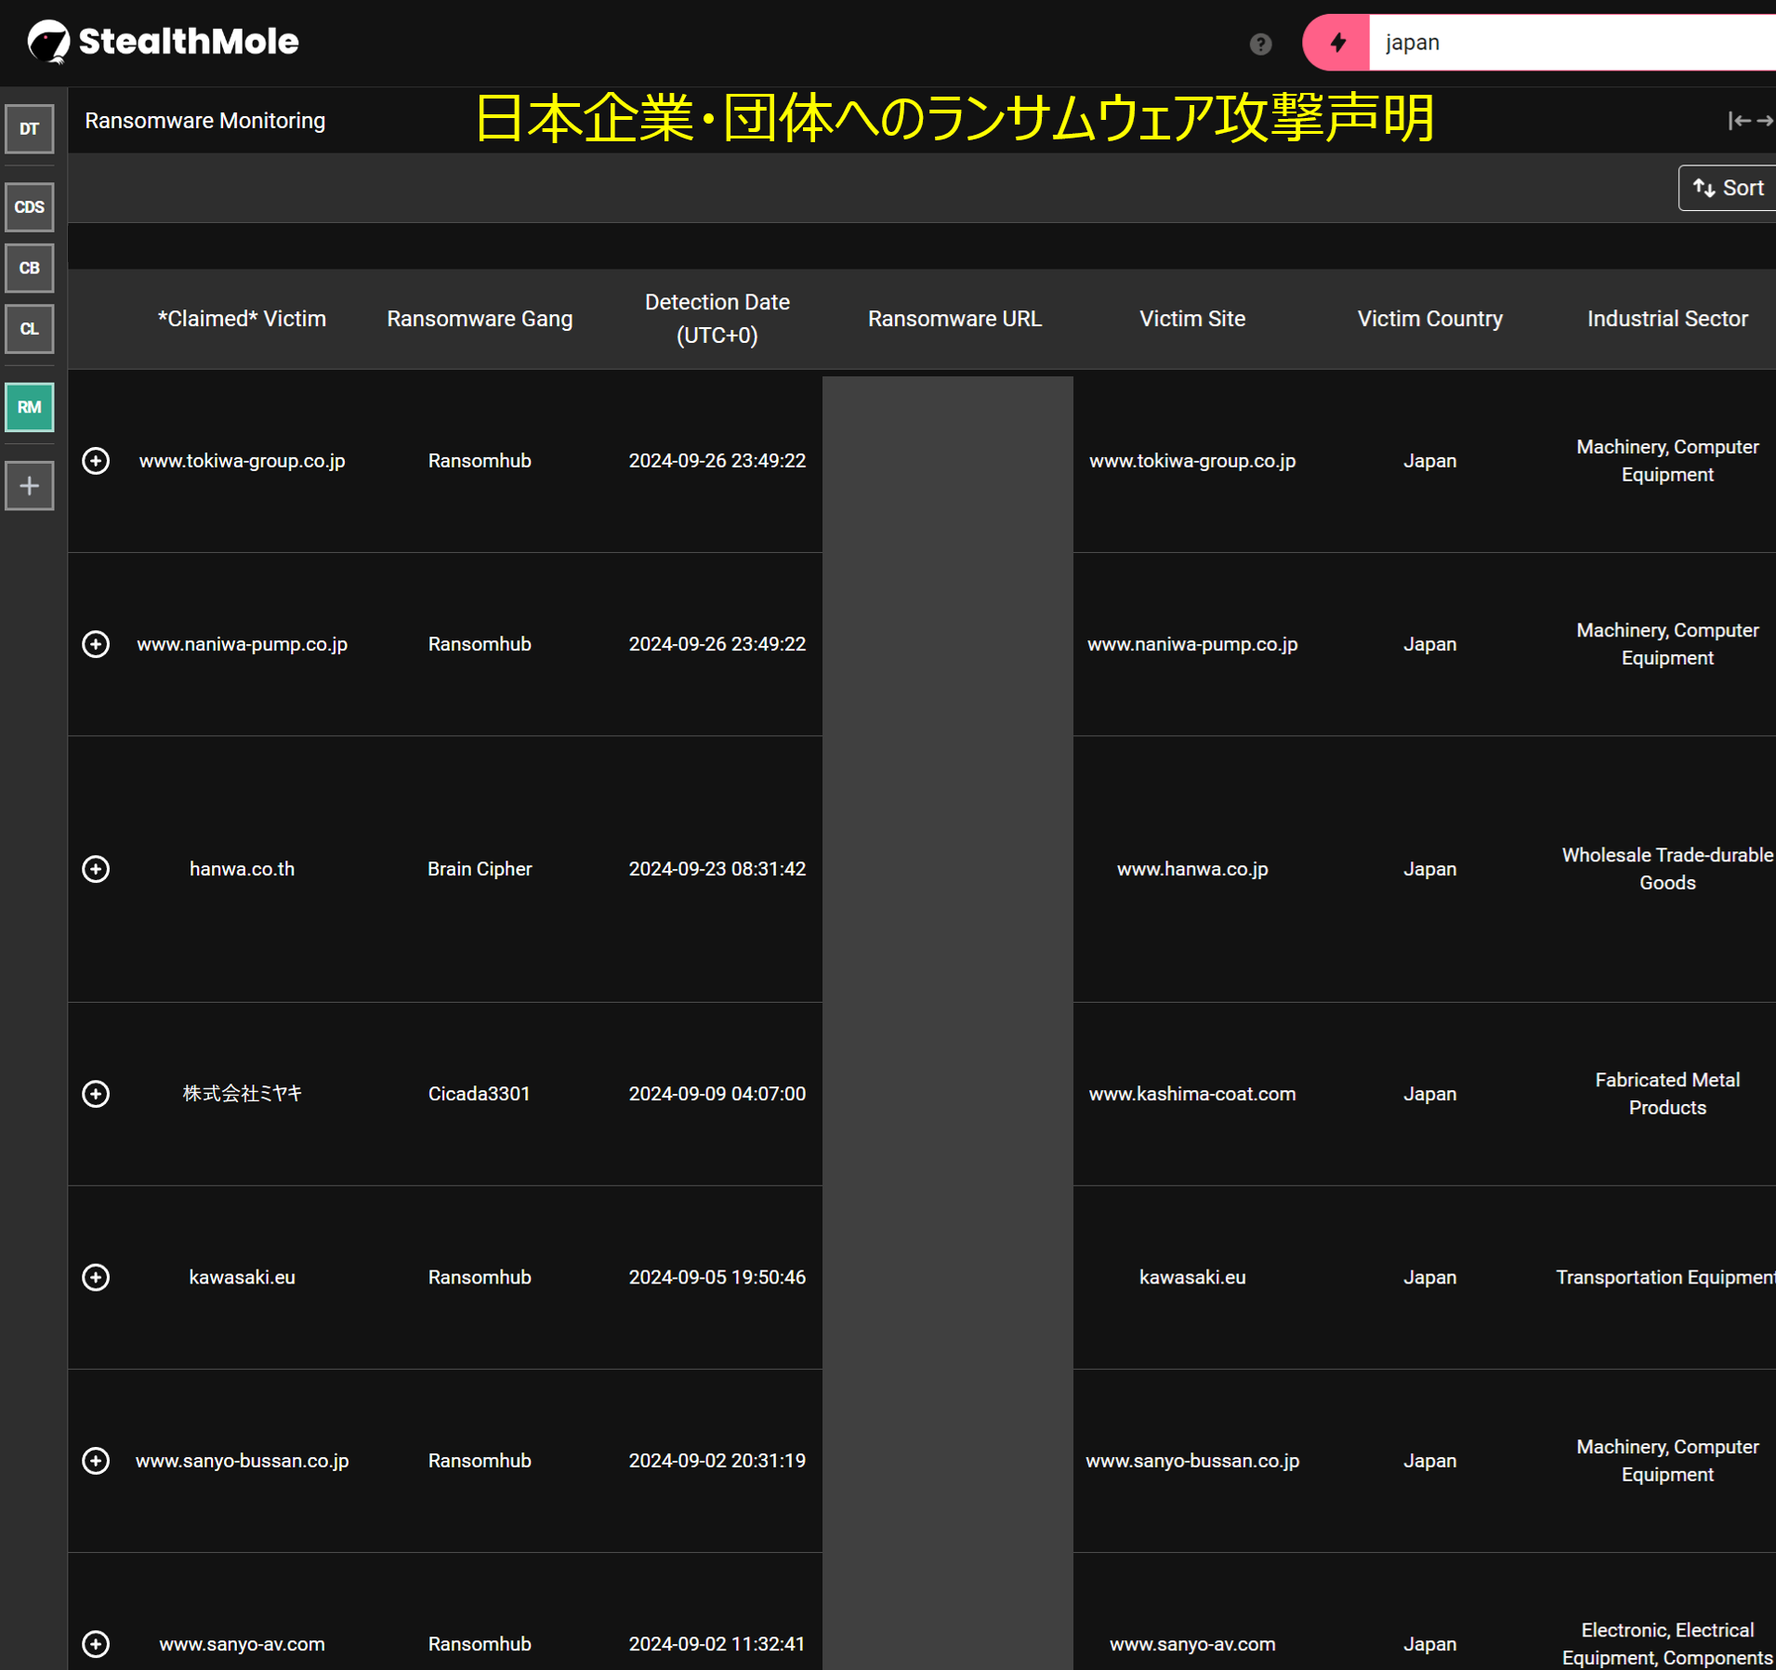The height and width of the screenshot is (1670, 1776).
Task: Select the RM Ransomware Monitoring module
Action: (30, 407)
